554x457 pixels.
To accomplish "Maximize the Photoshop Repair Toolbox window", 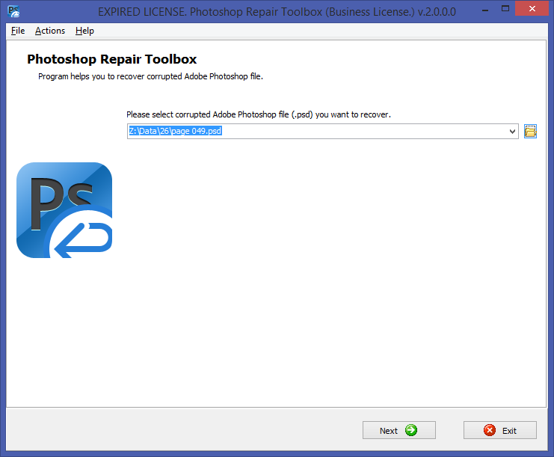I will pyautogui.click(x=505, y=9).
